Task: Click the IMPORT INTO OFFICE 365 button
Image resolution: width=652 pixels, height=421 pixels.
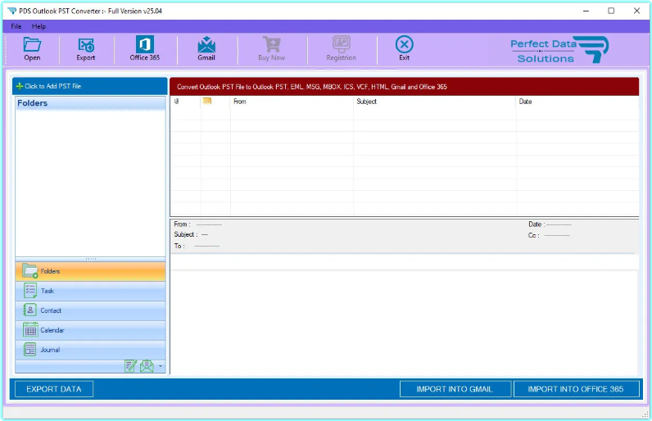Action: pos(577,389)
